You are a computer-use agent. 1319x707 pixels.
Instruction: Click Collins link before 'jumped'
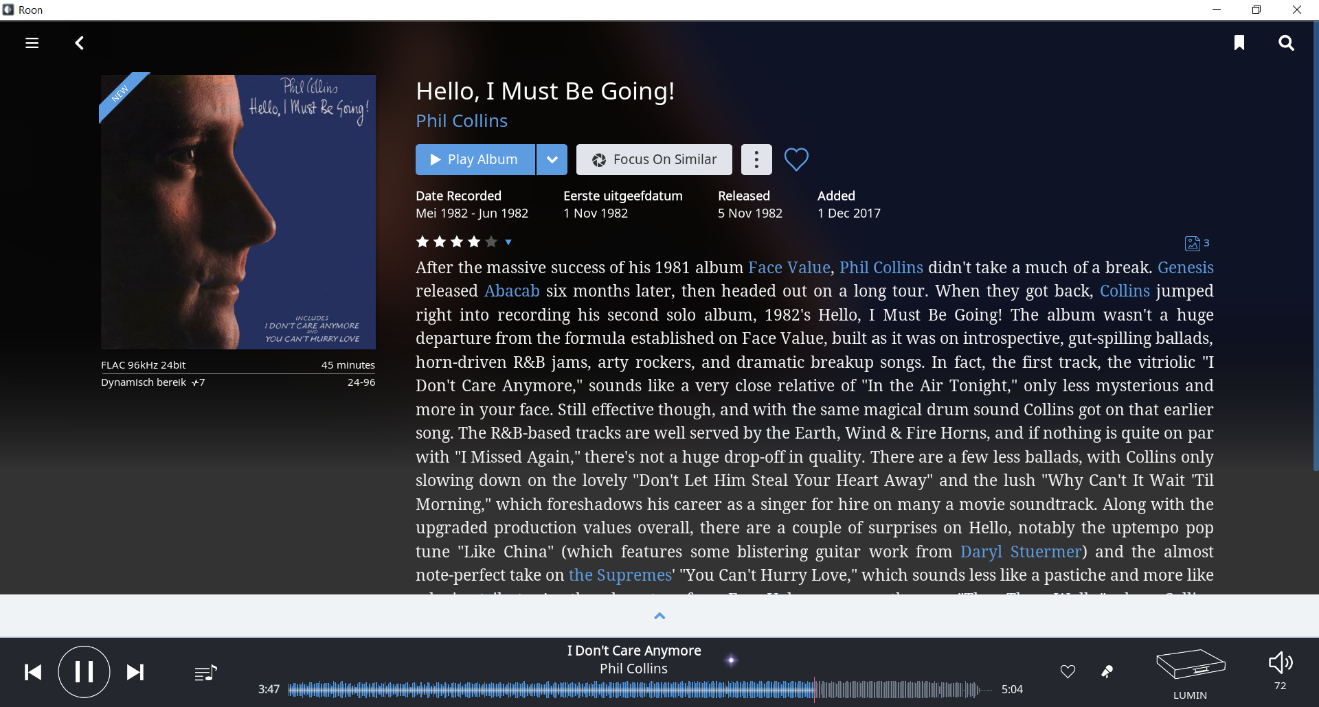point(1125,291)
